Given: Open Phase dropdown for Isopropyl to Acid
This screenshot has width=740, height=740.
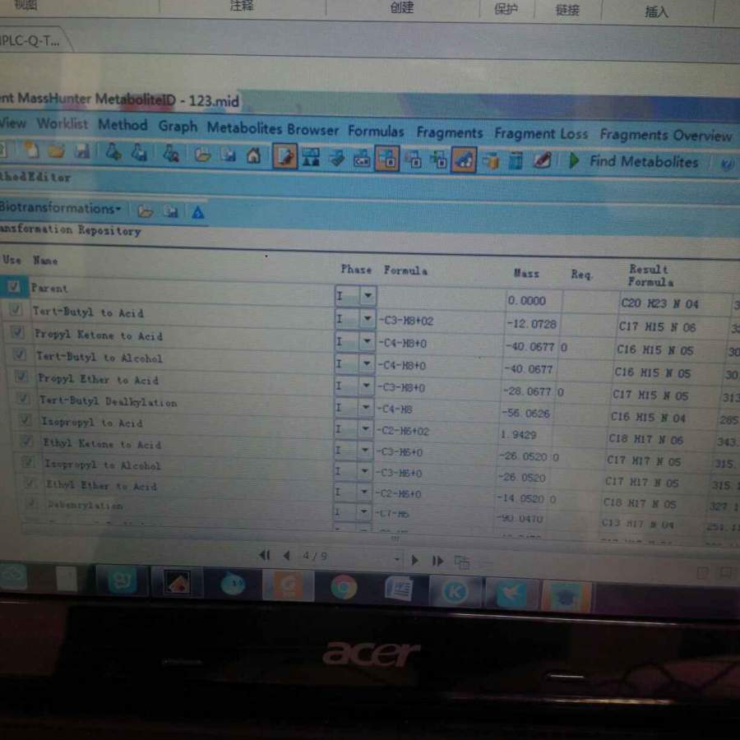Looking at the screenshot, I should pos(365,428).
